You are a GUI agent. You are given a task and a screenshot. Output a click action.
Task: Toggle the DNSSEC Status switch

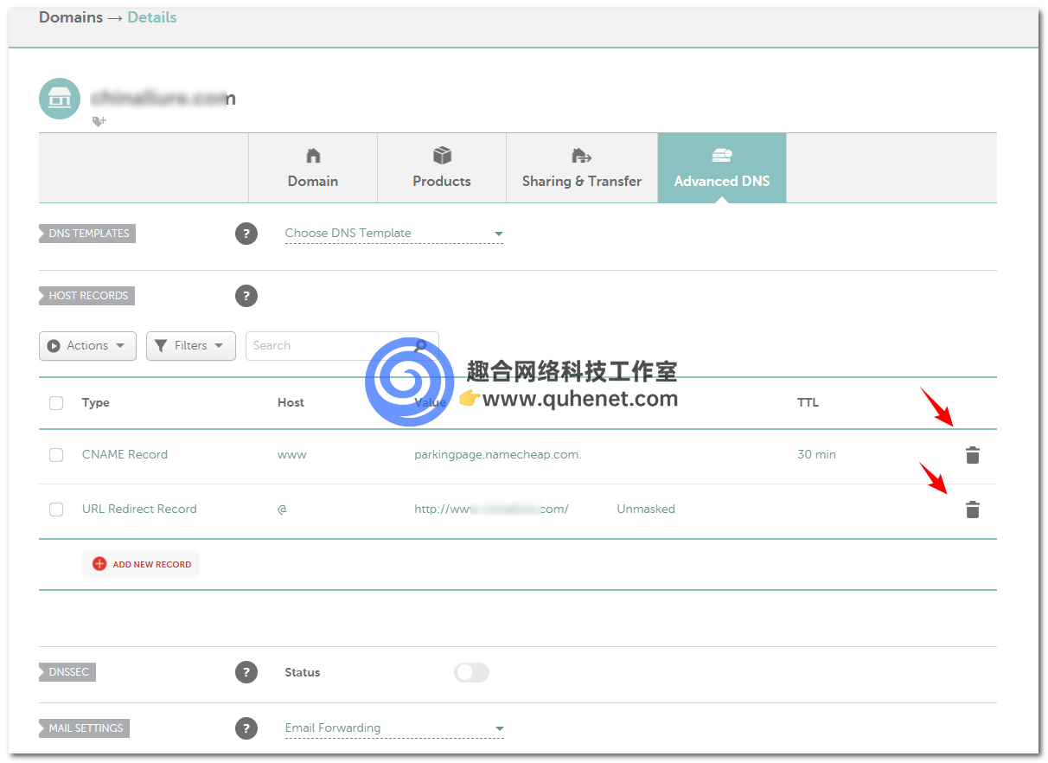pos(471,672)
